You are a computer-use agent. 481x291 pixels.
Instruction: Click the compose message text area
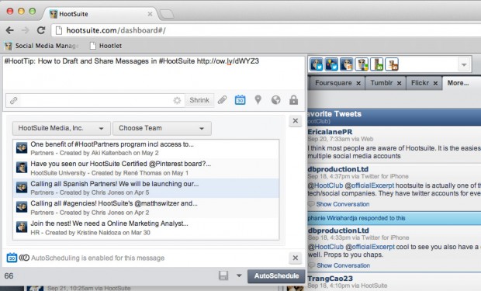pos(154,73)
